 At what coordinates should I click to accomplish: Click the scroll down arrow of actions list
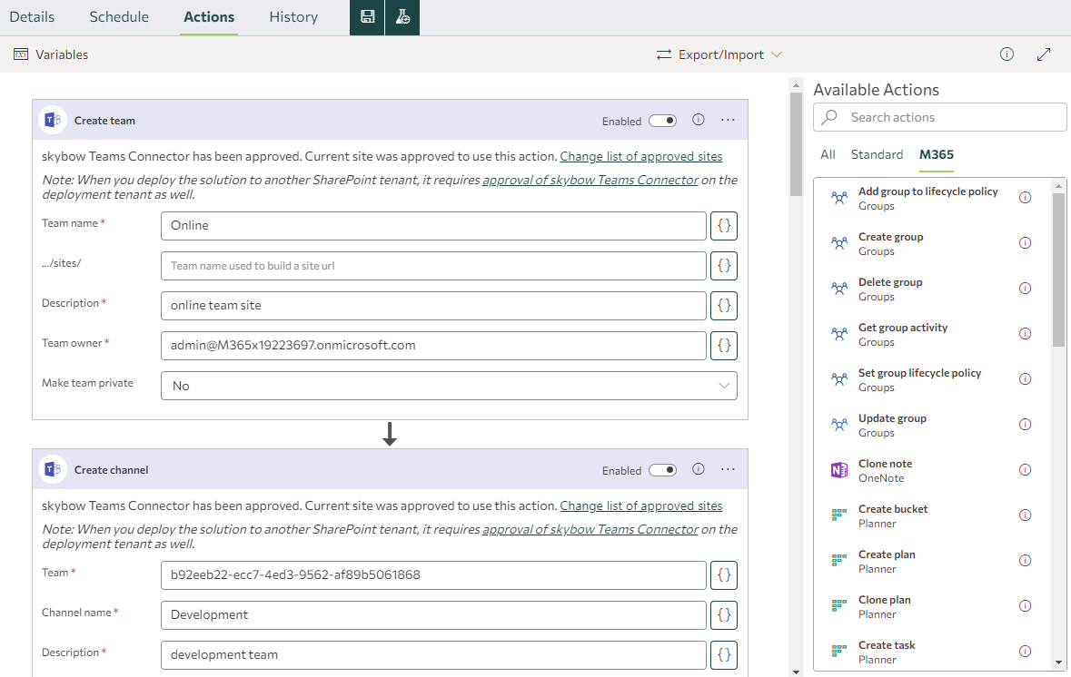click(x=1058, y=662)
